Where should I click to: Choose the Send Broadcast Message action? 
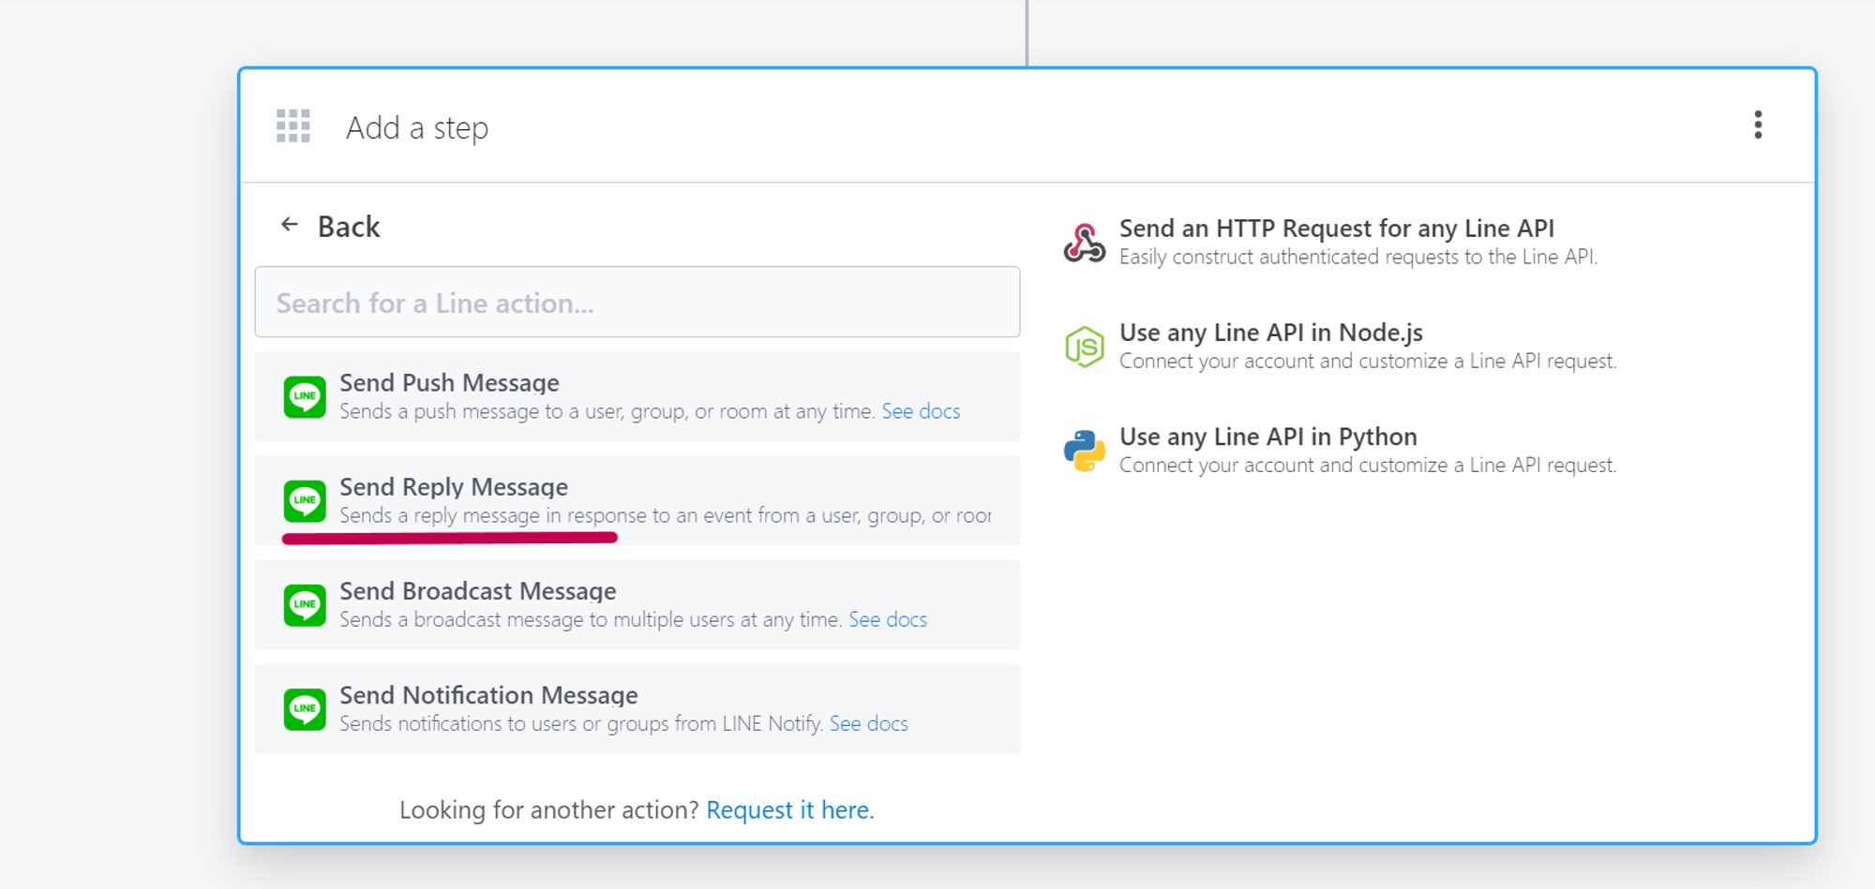(x=637, y=604)
